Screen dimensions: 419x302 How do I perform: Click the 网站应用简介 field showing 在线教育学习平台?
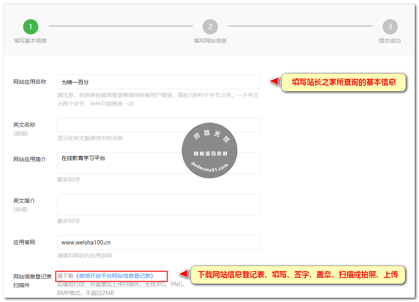(158, 162)
